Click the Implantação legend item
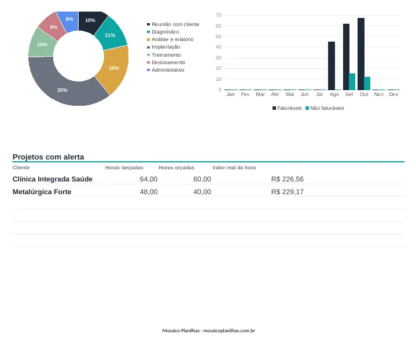 [163, 47]
